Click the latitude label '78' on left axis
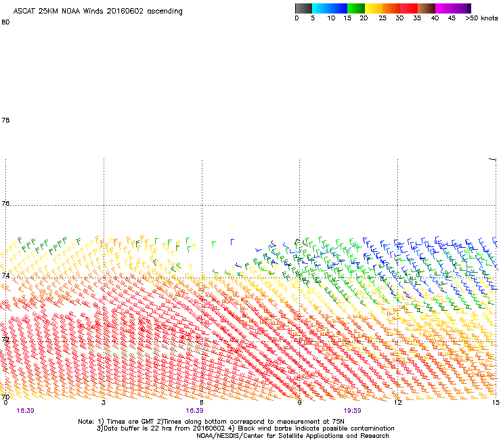 [x=5, y=120]
